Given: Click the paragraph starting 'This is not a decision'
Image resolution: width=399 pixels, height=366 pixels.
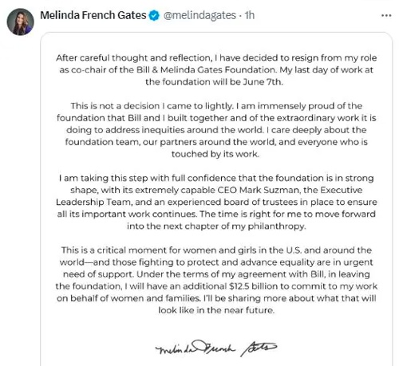Looking at the screenshot, I should [x=216, y=130].
